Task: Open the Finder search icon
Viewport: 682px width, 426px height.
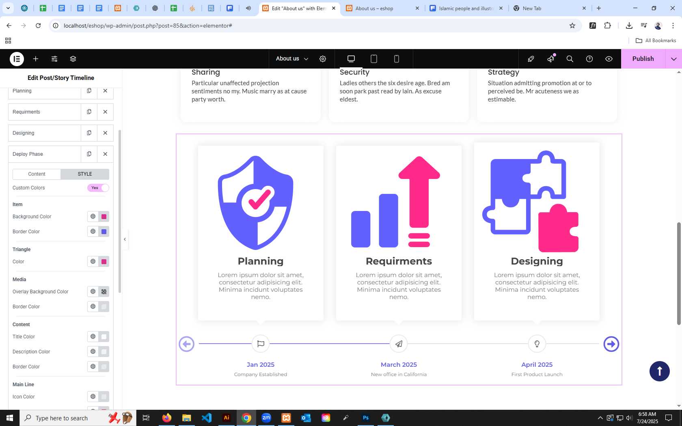Action: pos(570,59)
